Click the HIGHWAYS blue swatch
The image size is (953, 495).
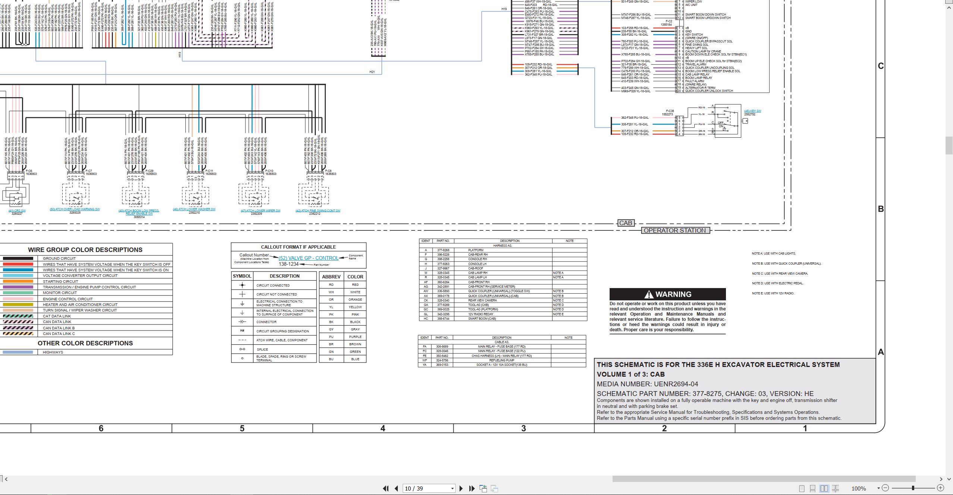[x=18, y=352]
